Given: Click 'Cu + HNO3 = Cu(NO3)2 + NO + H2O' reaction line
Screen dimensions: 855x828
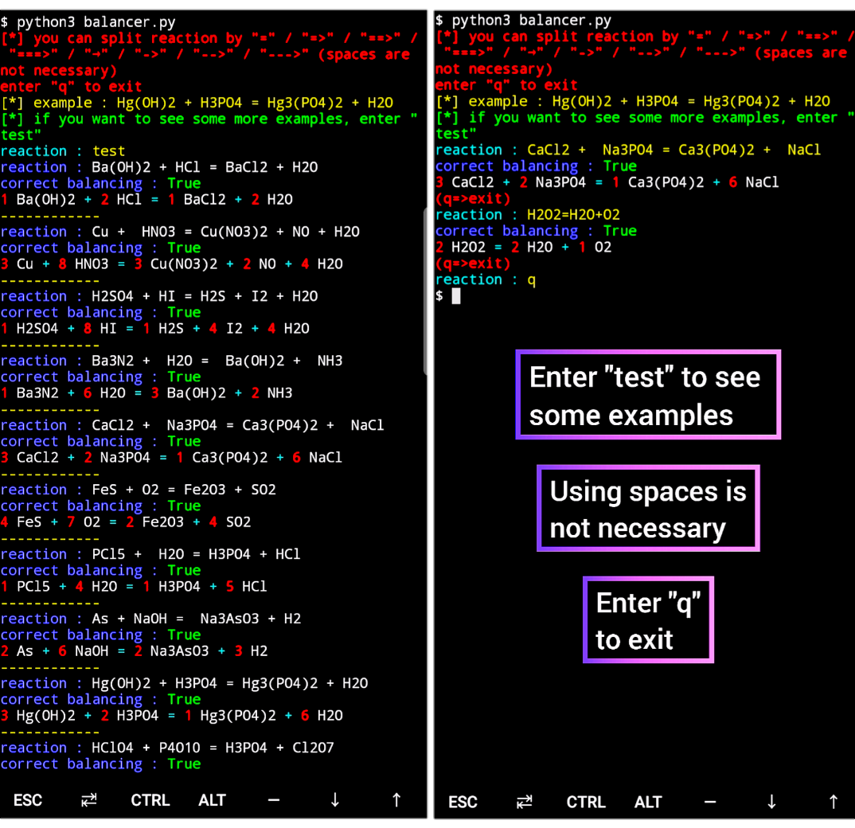Looking at the screenshot, I should pyautogui.click(x=180, y=232).
